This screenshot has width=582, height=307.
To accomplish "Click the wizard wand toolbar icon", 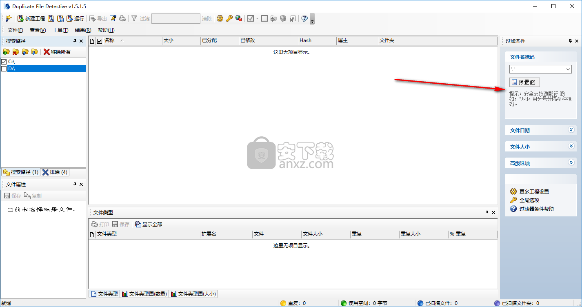I will click(x=8, y=18).
